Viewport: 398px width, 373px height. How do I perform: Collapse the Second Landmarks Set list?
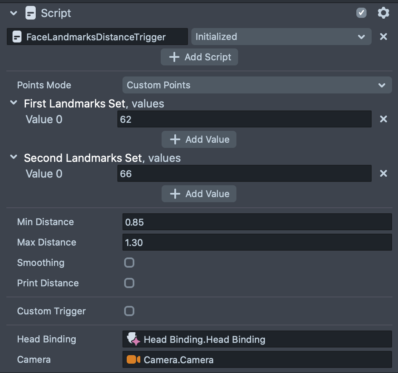pyautogui.click(x=14, y=158)
